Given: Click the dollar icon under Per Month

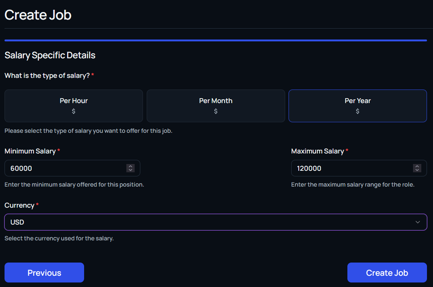Looking at the screenshot, I should click(x=216, y=111).
